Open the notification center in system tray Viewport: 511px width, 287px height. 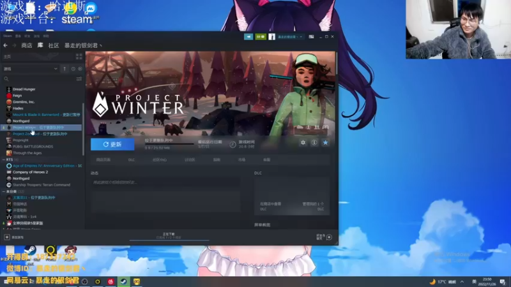click(503, 282)
